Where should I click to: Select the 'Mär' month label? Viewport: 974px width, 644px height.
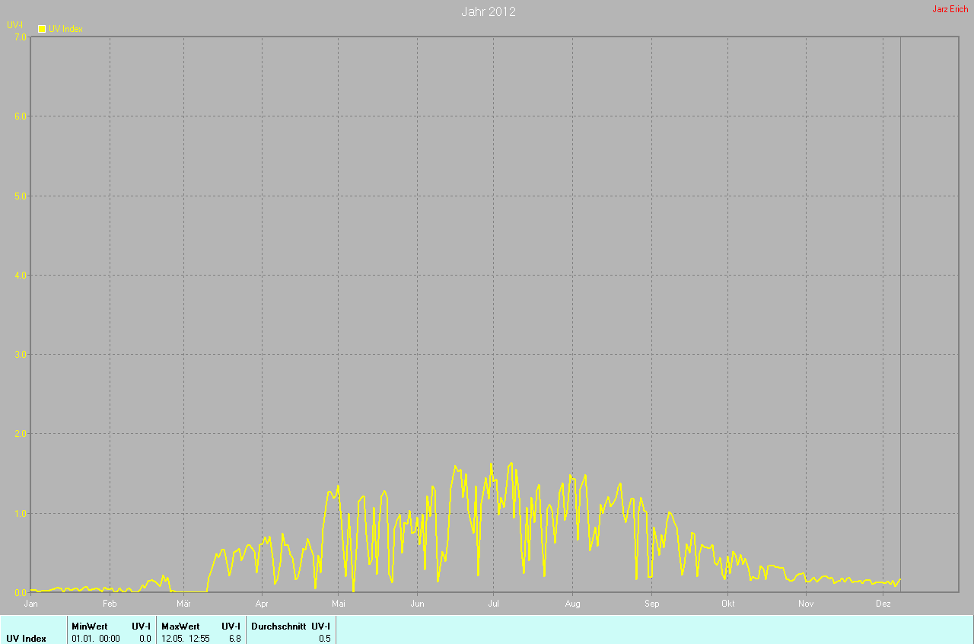pos(183,604)
